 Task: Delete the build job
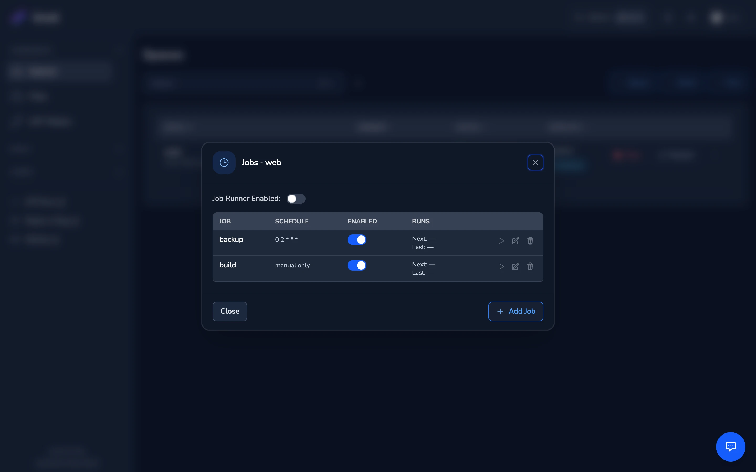530,266
